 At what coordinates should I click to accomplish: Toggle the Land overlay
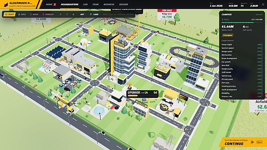click(x=94, y=14)
